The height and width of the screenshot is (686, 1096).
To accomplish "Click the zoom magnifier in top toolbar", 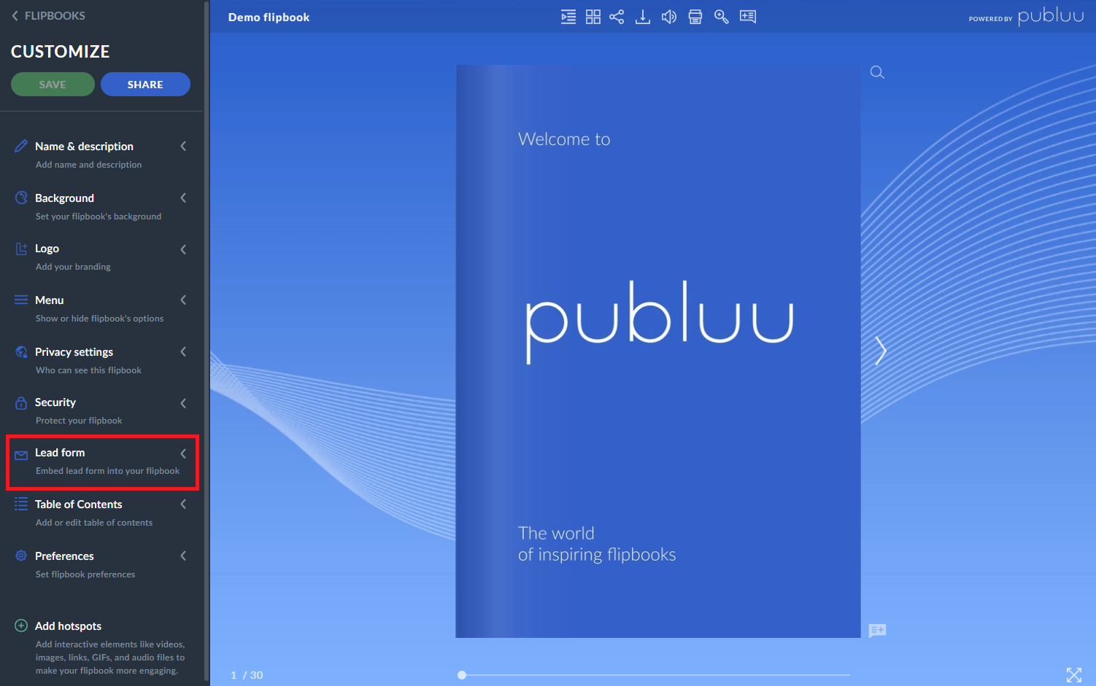I will [x=722, y=17].
